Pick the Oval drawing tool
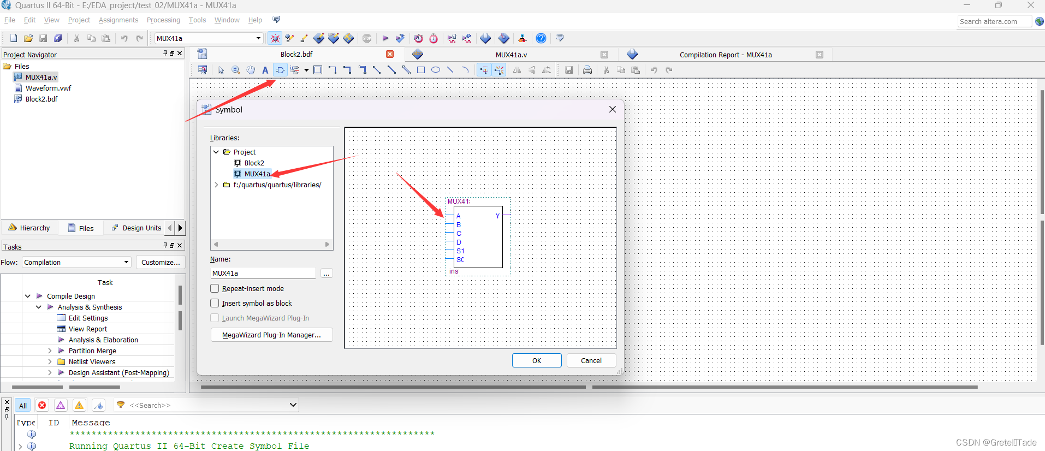The image size is (1045, 451). 436,70
